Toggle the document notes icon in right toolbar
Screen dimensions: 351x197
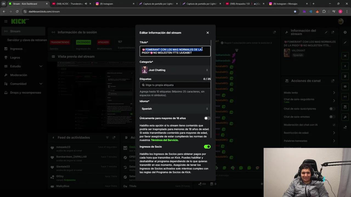tap(345, 76)
